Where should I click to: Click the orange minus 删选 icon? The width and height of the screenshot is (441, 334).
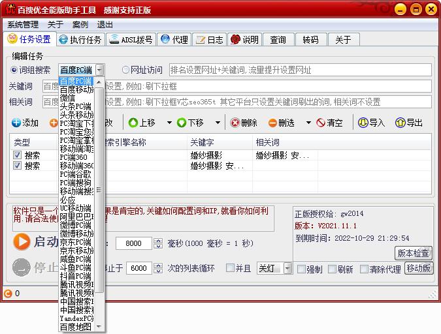272,123
